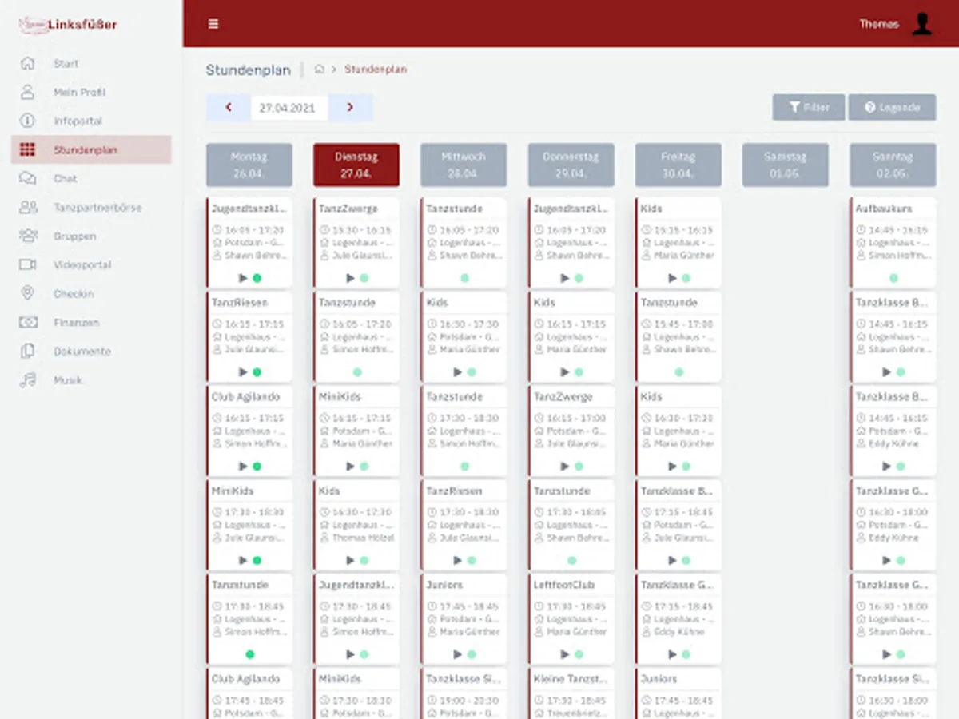This screenshot has width=959, height=719.
Task: Click the Linksfüßer logo
Action: point(69,25)
